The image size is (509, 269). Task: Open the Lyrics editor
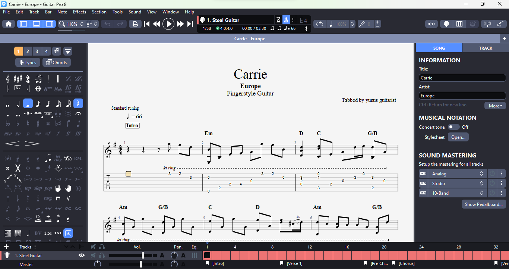[x=28, y=63]
